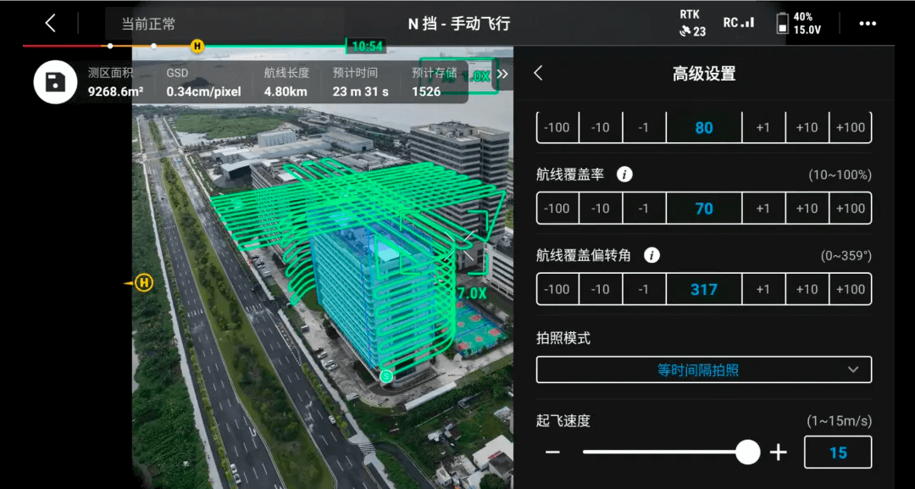Open the battery status icon at 40%

tap(798, 24)
